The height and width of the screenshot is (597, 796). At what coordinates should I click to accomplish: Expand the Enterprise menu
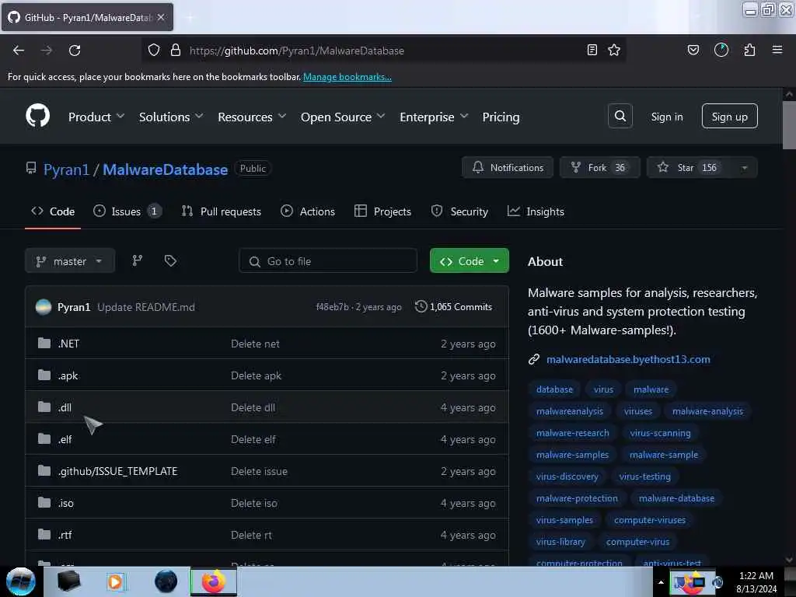pyautogui.click(x=434, y=117)
